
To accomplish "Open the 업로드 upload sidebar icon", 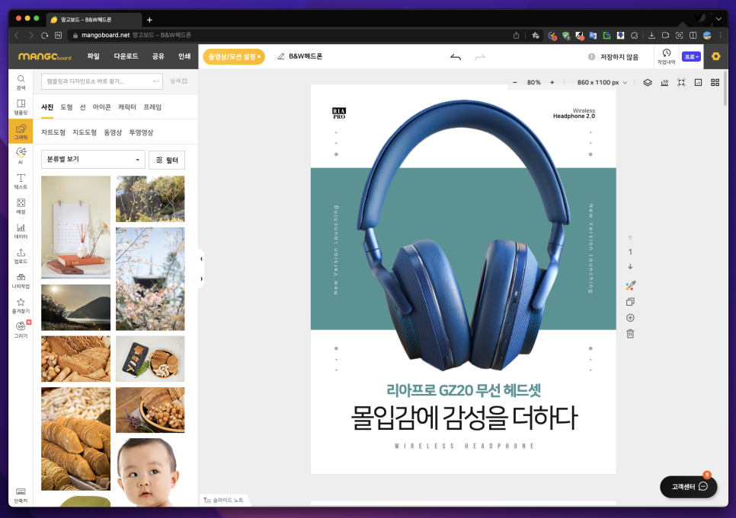I will tap(21, 256).
